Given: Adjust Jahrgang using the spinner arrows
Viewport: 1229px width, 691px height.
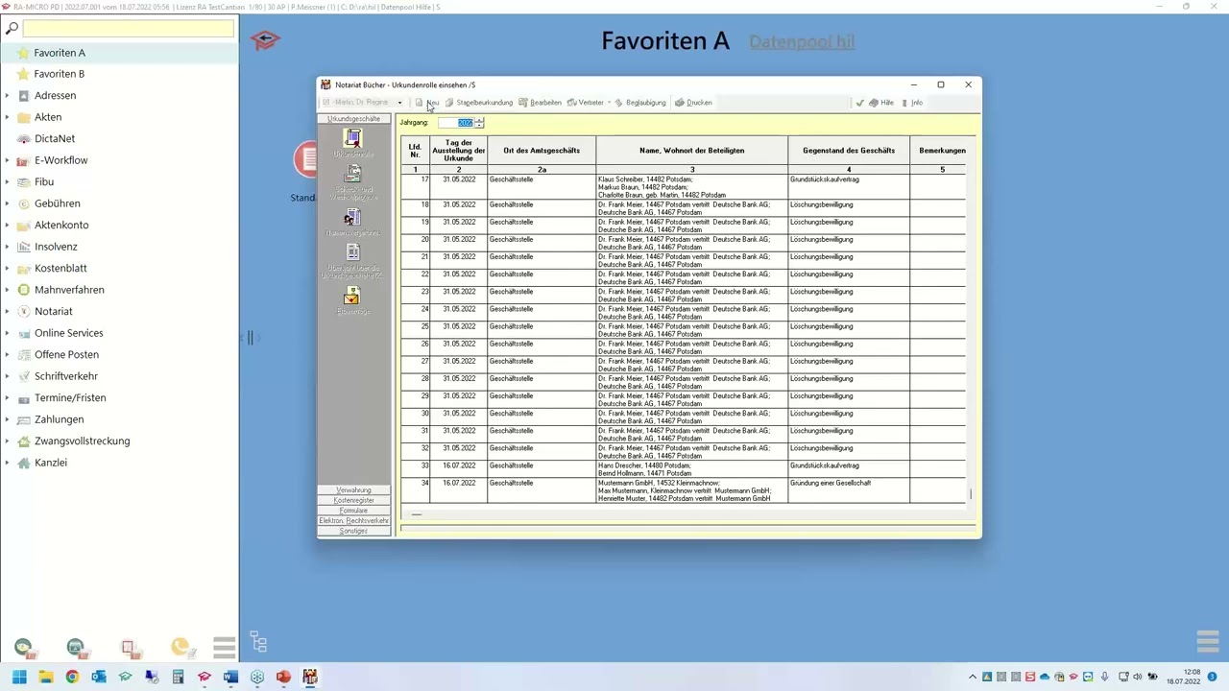Looking at the screenshot, I should click(479, 123).
